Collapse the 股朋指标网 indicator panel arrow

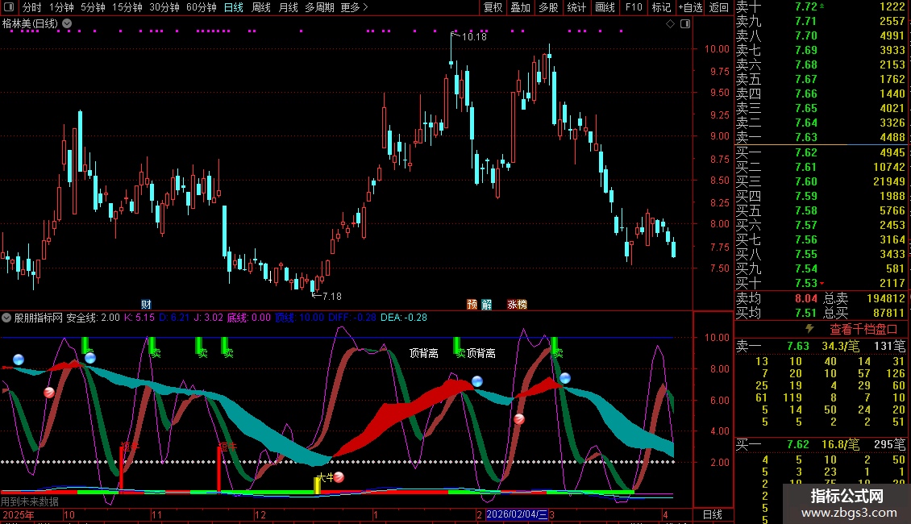point(6,318)
